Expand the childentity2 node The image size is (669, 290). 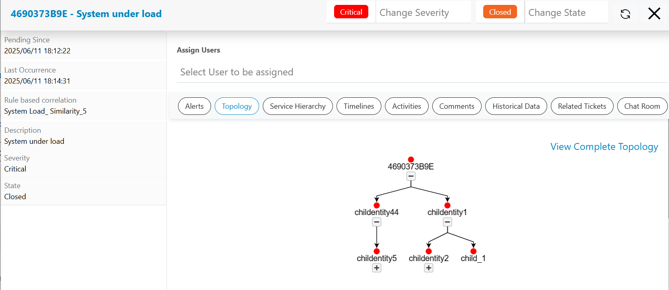(x=429, y=268)
